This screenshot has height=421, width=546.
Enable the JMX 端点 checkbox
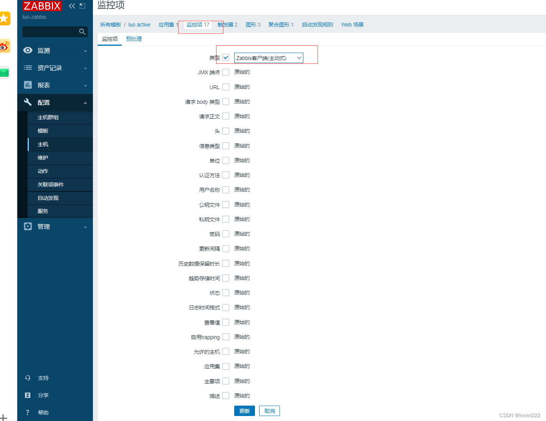pyautogui.click(x=226, y=72)
